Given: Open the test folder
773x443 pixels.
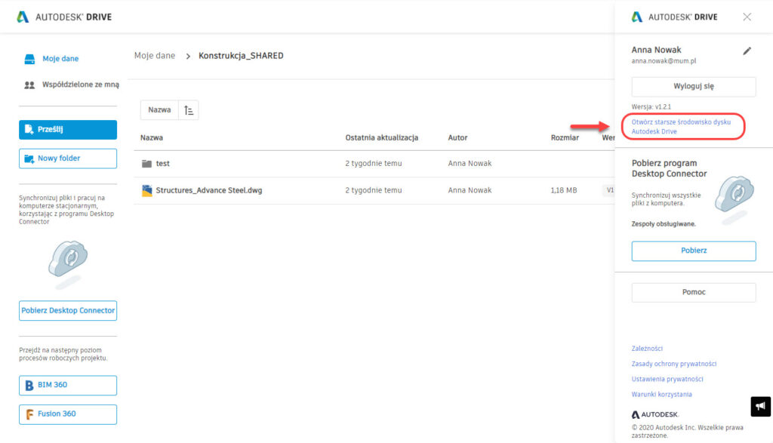Looking at the screenshot, I should pyautogui.click(x=162, y=164).
